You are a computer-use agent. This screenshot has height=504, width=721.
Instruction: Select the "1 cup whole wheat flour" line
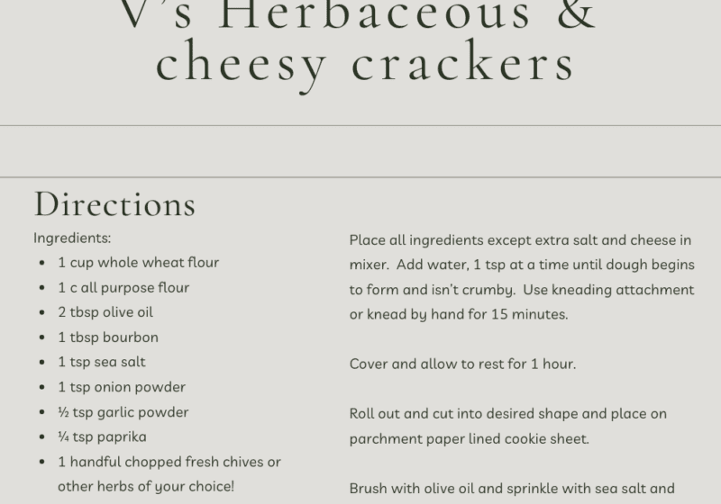(138, 263)
